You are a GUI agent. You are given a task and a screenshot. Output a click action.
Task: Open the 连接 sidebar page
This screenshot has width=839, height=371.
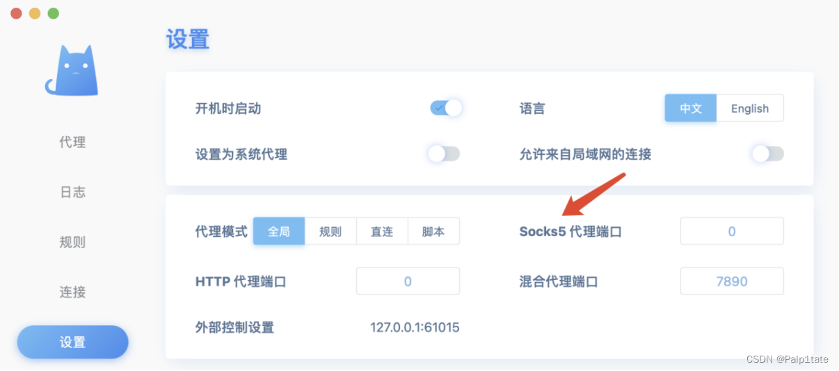(72, 292)
